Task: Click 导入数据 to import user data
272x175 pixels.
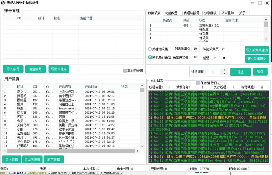Action: pos(11,159)
